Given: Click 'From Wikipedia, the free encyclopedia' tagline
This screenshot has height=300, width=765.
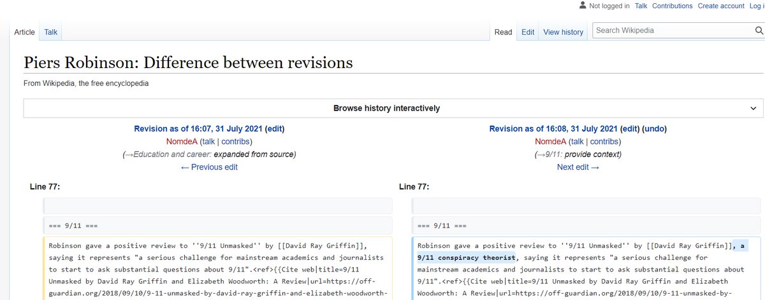Looking at the screenshot, I should click(x=86, y=83).
